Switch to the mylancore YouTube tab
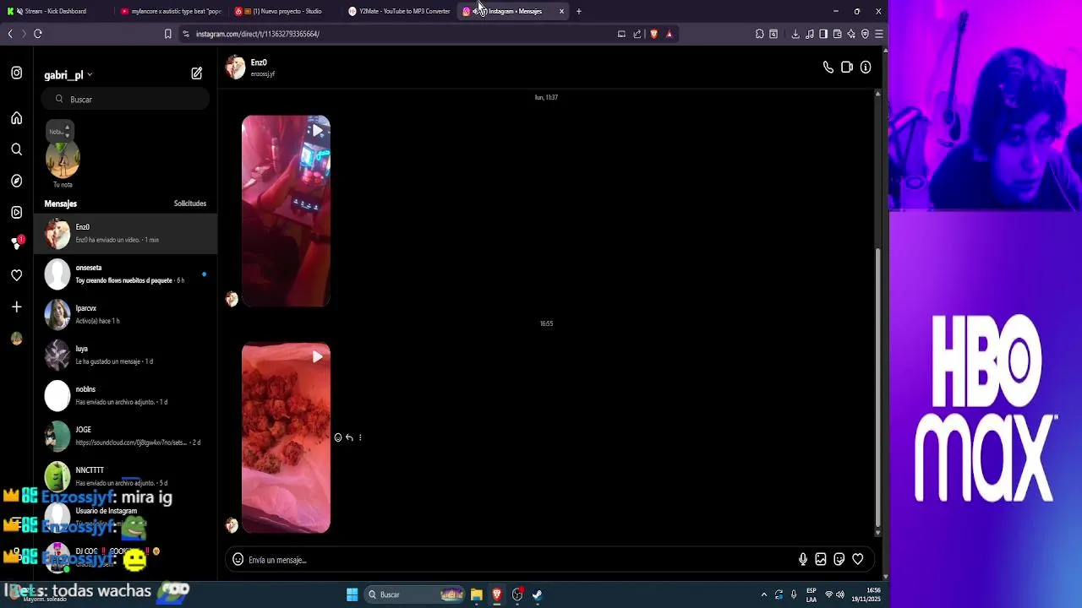This screenshot has height=608, width=1082. coord(171,11)
